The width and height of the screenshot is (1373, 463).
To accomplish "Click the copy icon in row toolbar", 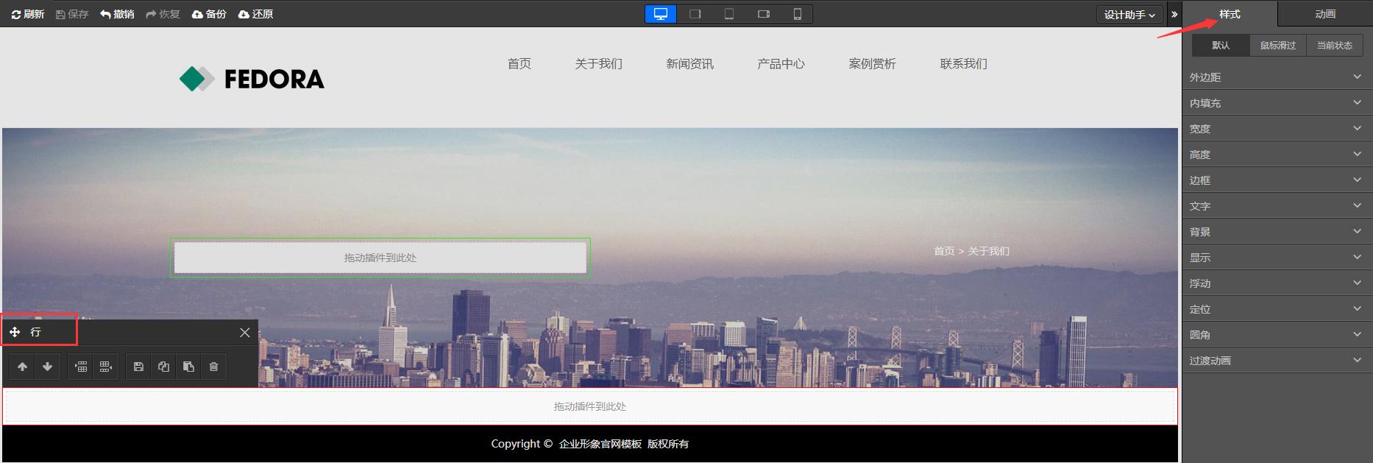I will [x=163, y=367].
